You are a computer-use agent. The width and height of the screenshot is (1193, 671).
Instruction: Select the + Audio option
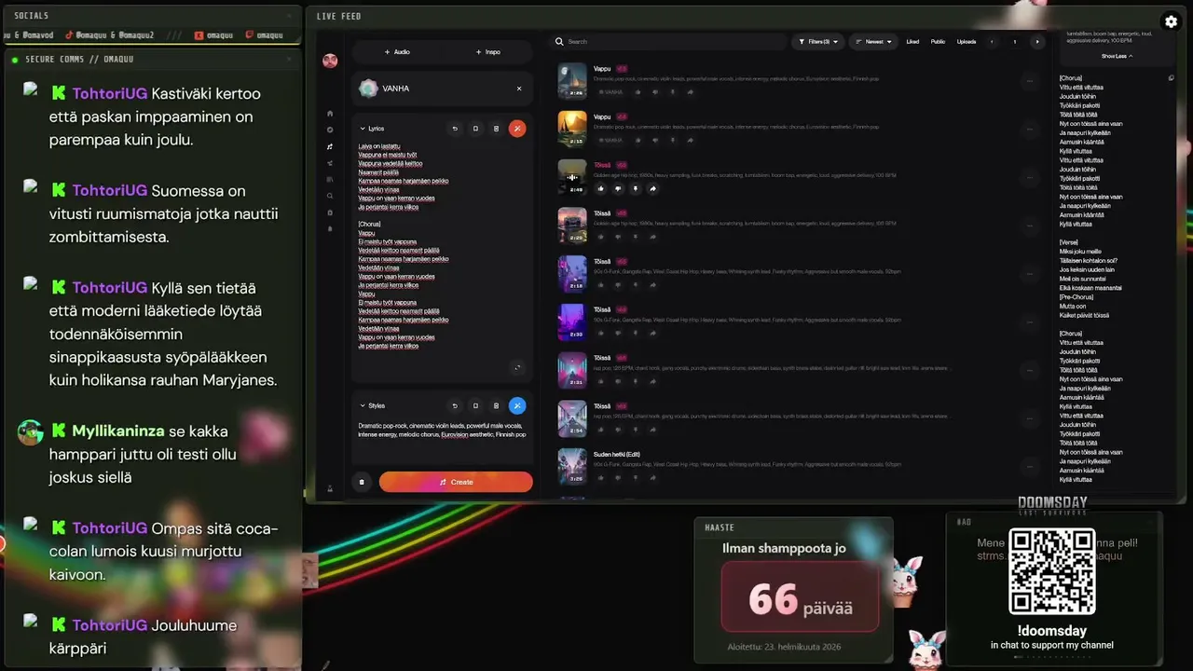[x=398, y=52]
